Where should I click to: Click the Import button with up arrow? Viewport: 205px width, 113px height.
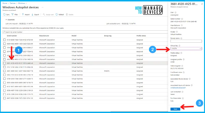pyautogui.click(x=26, y=14)
